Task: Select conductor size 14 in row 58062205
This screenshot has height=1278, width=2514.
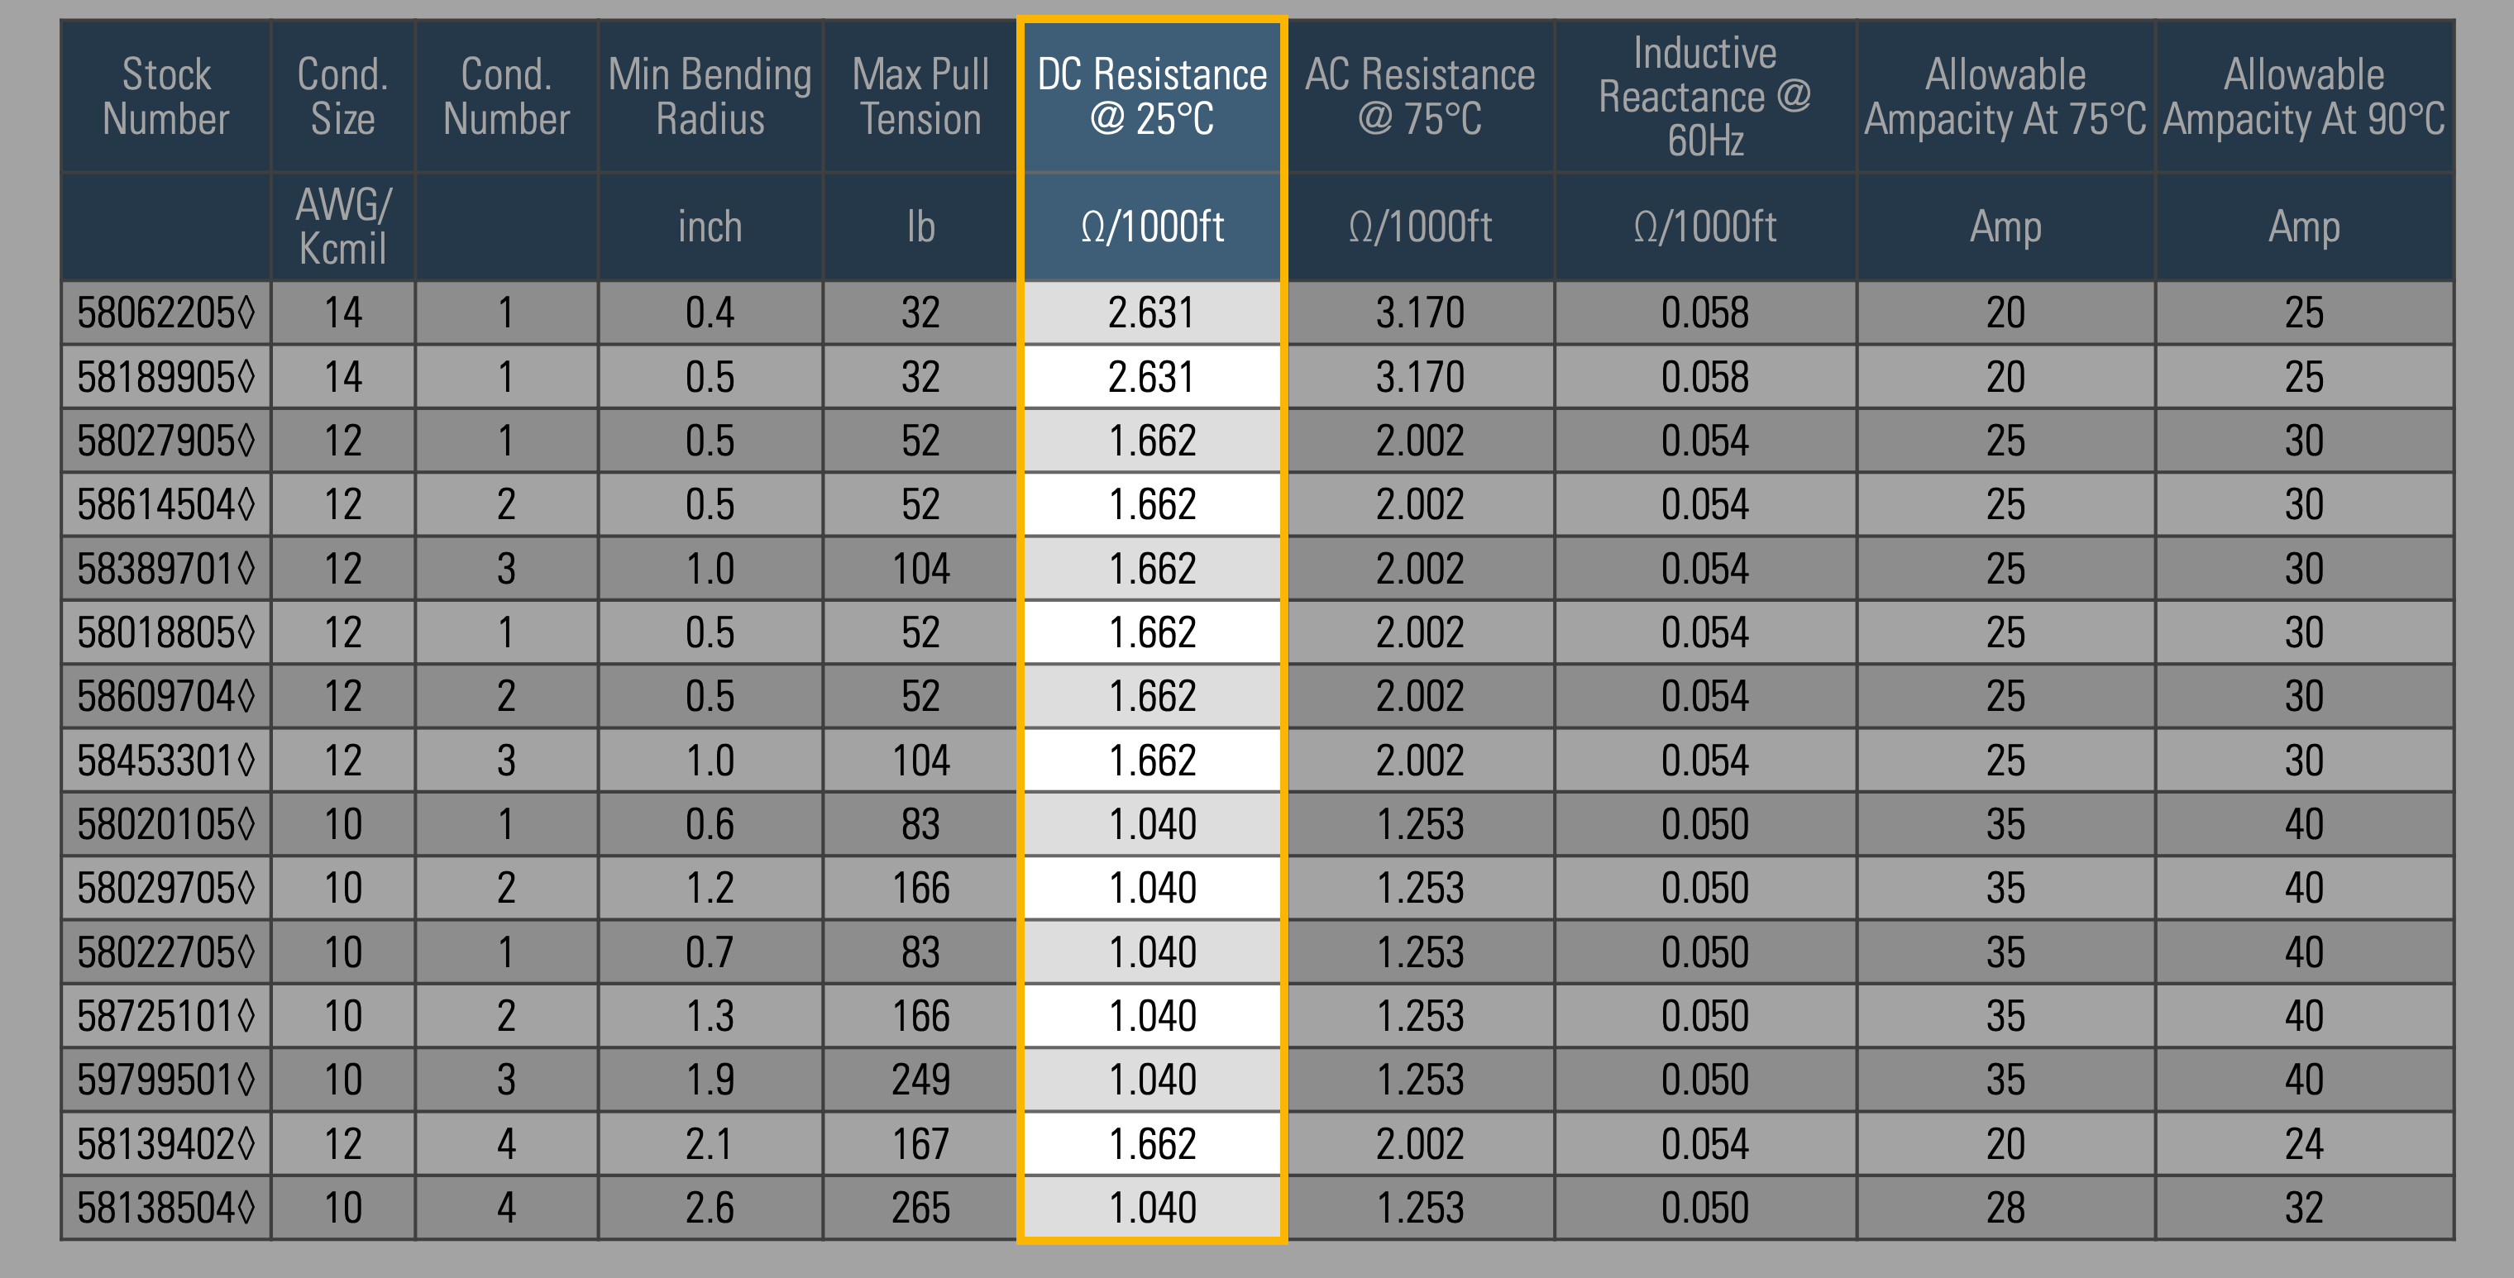Action: pos(342,313)
